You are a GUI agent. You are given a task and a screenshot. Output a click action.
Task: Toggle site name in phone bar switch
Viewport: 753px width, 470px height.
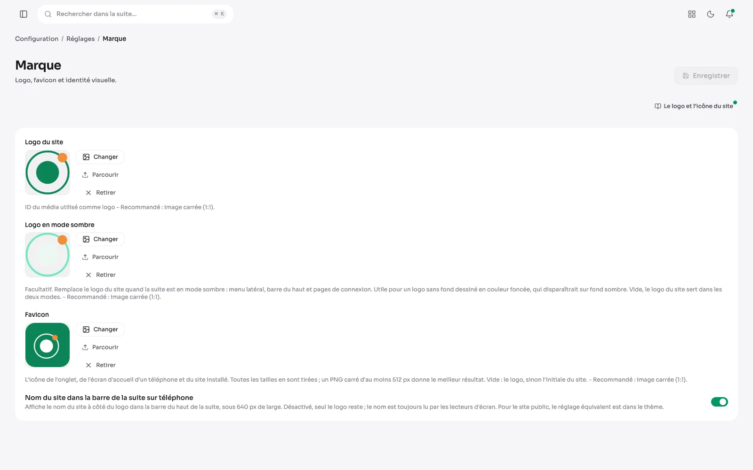(719, 402)
